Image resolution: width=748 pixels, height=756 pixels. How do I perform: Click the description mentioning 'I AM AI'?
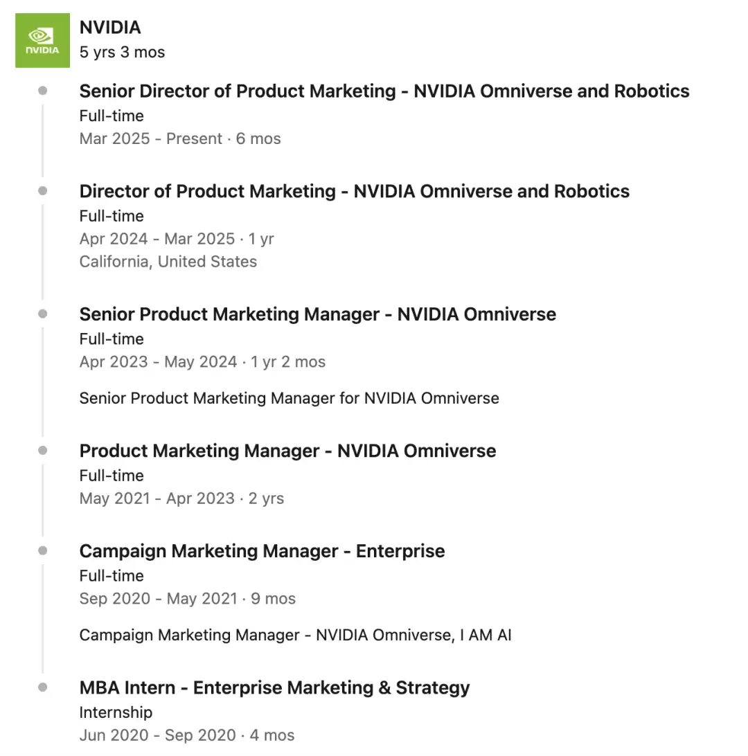tap(295, 635)
